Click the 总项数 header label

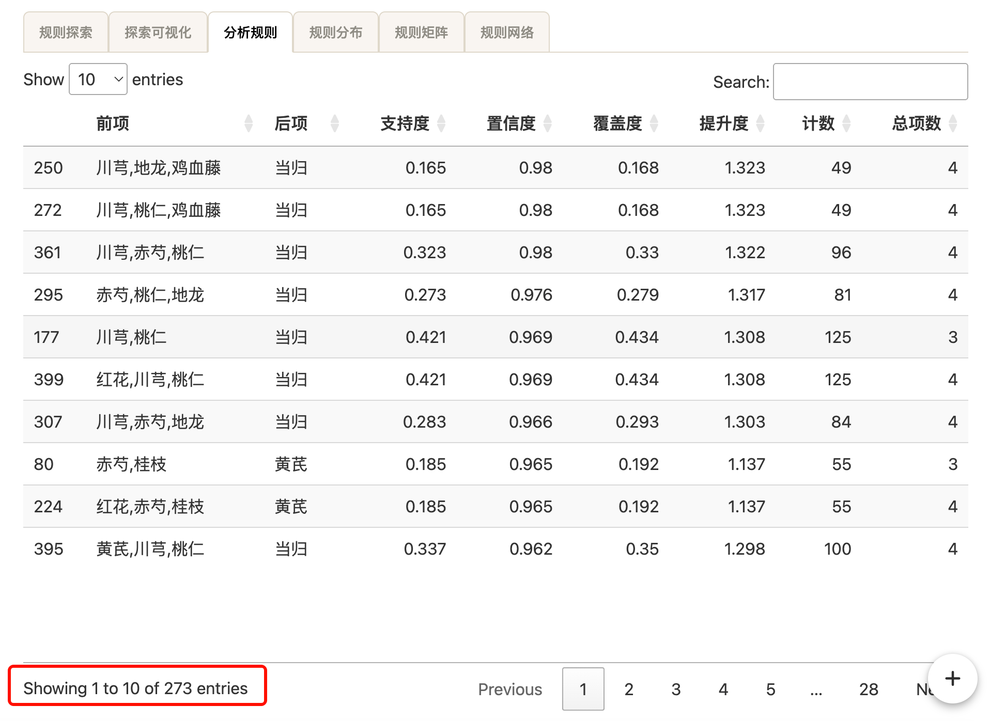pos(917,123)
